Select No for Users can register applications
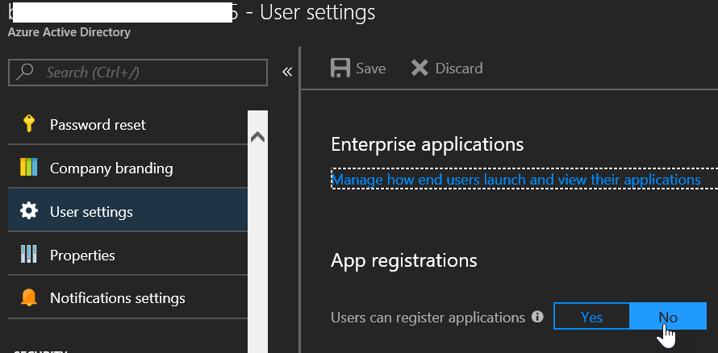Viewport: 718px width, 353px height. pyautogui.click(x=667, y=317)
